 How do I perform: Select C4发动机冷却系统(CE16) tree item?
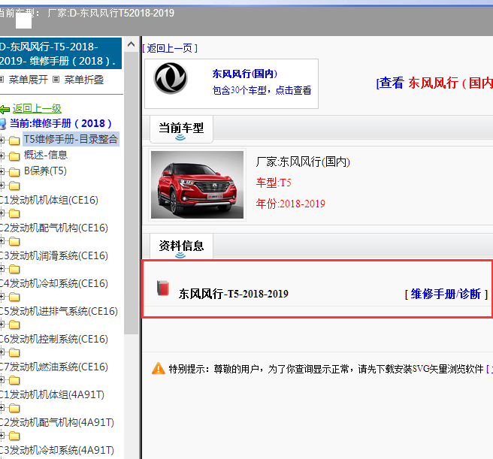coord(54,283)
